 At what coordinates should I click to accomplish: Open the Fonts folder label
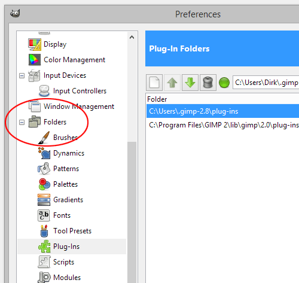tap(62, 215)
